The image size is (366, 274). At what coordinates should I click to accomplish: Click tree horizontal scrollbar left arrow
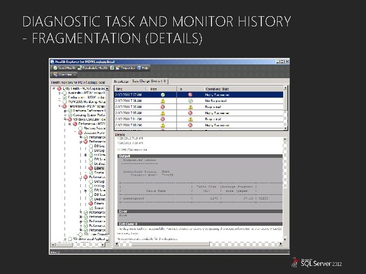pyautogui.click(x=53, y=245)
